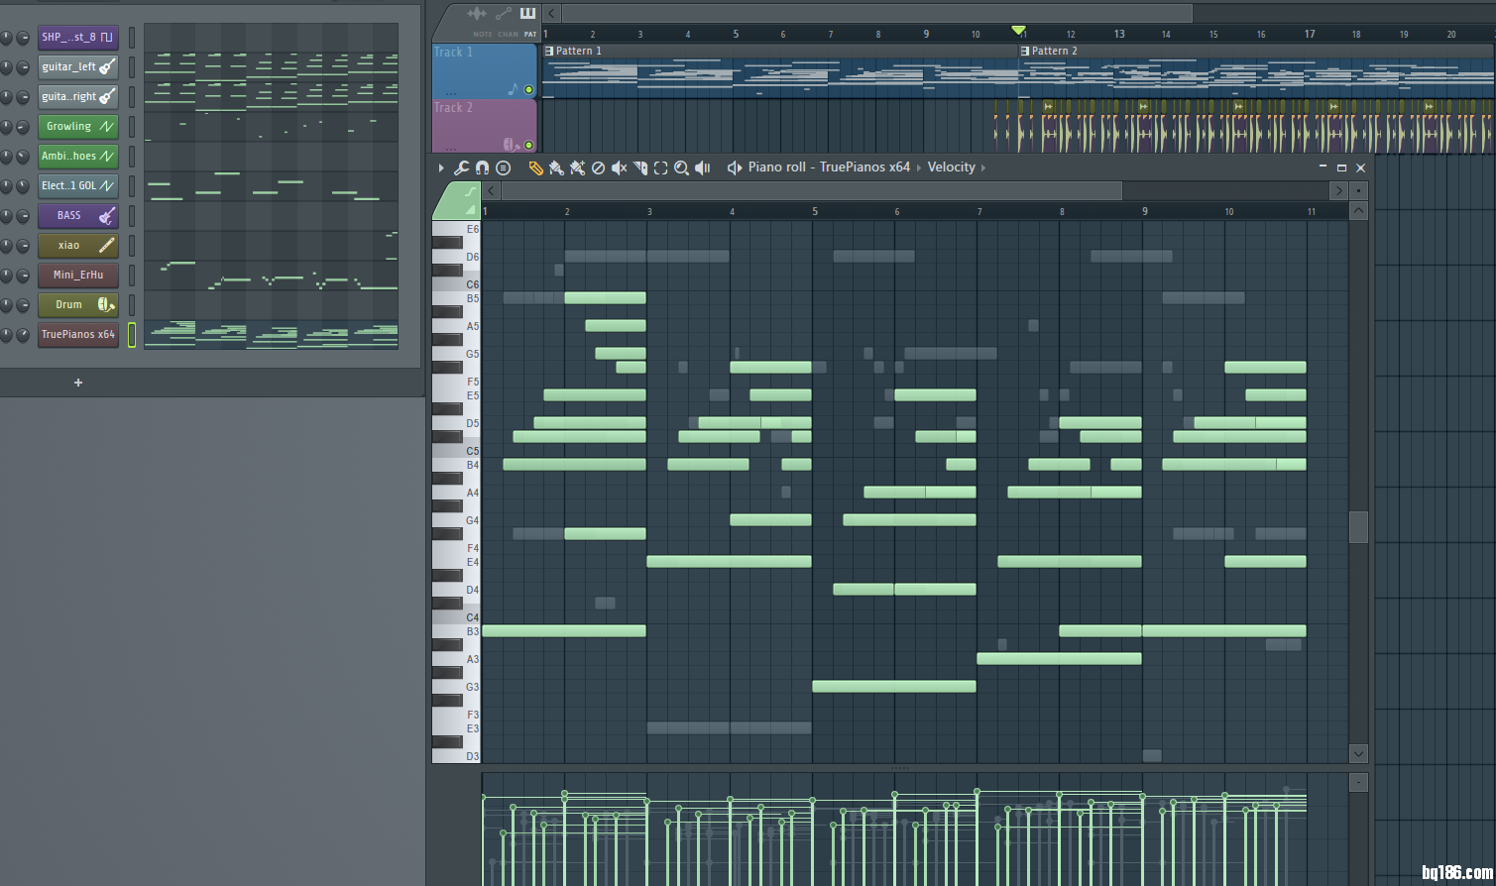The width and height of the screenshot is (1496, 886).
Task: Select the Mute tool in piano roll
Action: [619, 167]
